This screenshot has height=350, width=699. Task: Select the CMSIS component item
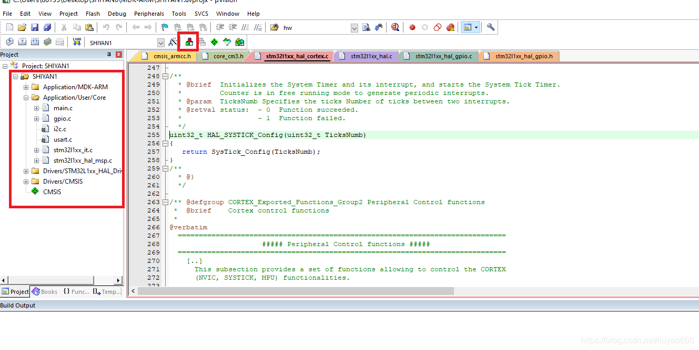(x=52, y=192)
